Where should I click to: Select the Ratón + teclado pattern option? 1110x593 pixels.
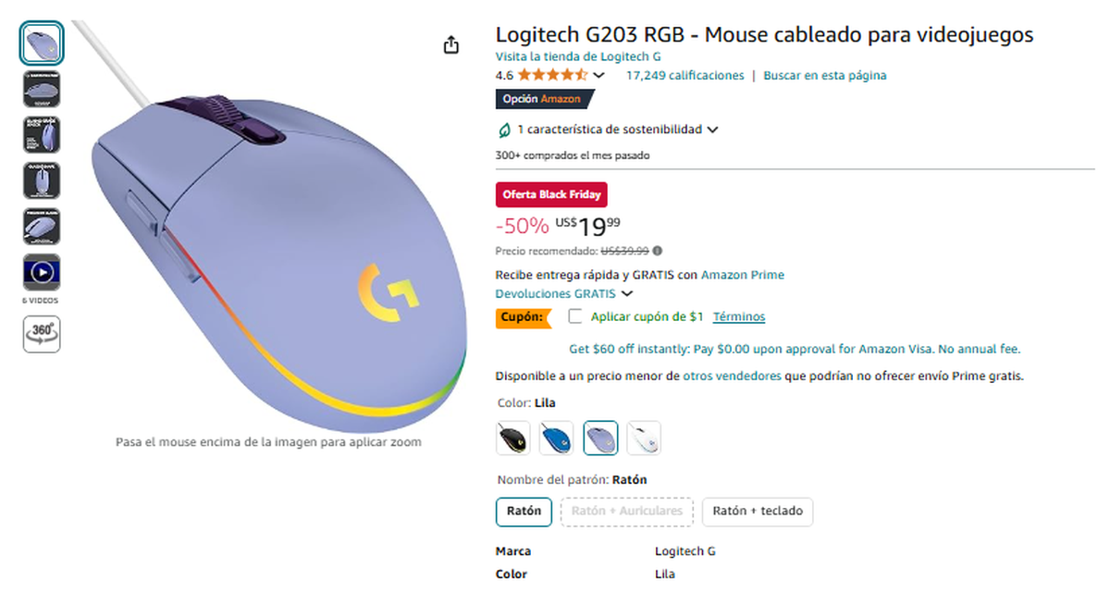(x=758, y=512)
